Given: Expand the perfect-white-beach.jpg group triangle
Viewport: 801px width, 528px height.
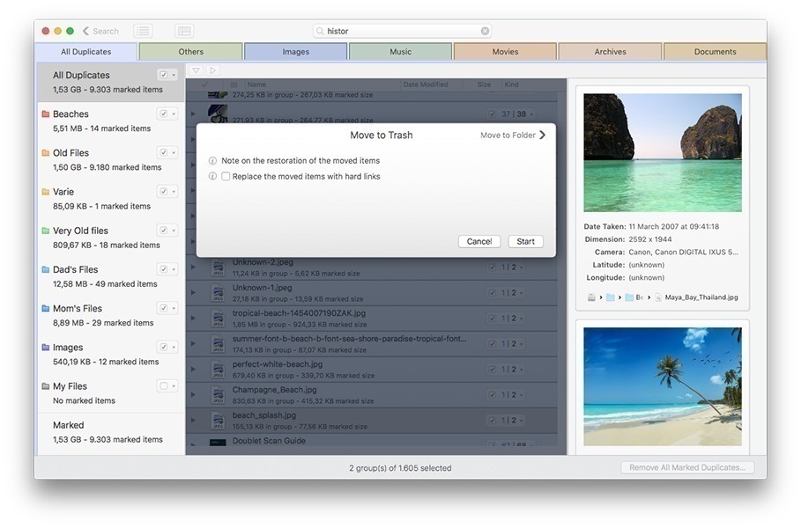Looking at the screenshot, I should [x=194, y=370].
